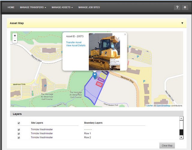Select the blue map marker pin
The image size is (192, 150).
(95, 75)
